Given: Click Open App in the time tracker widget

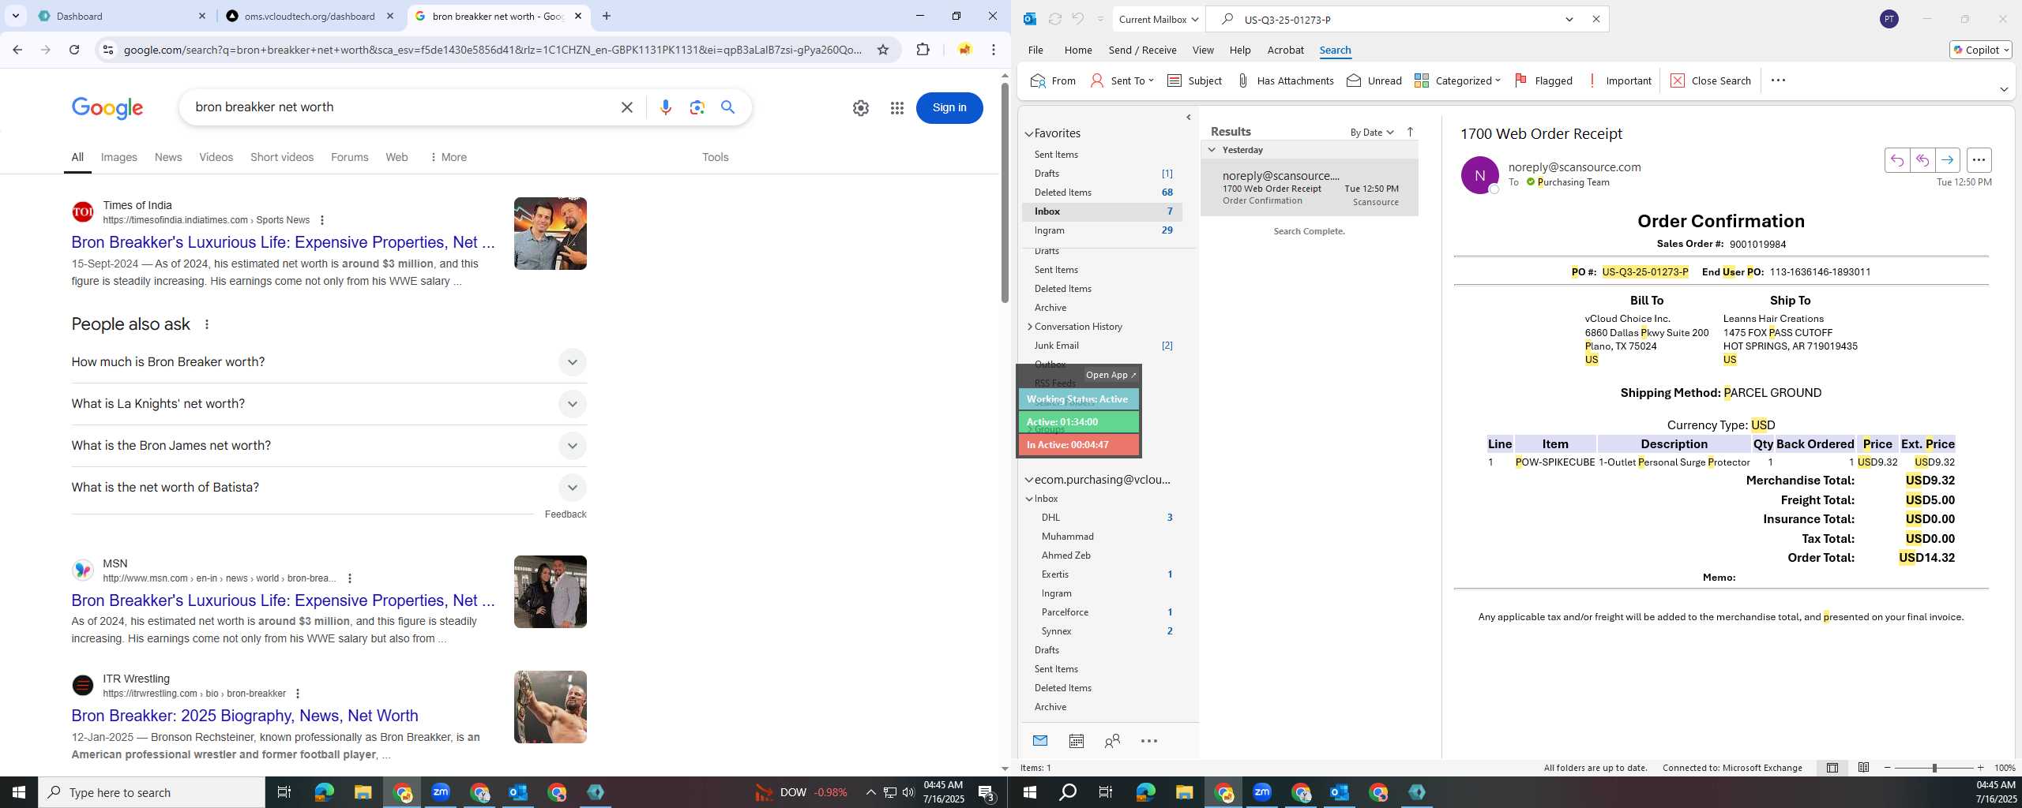Looking at the screenshot, I should click(x=1111, y=375).
